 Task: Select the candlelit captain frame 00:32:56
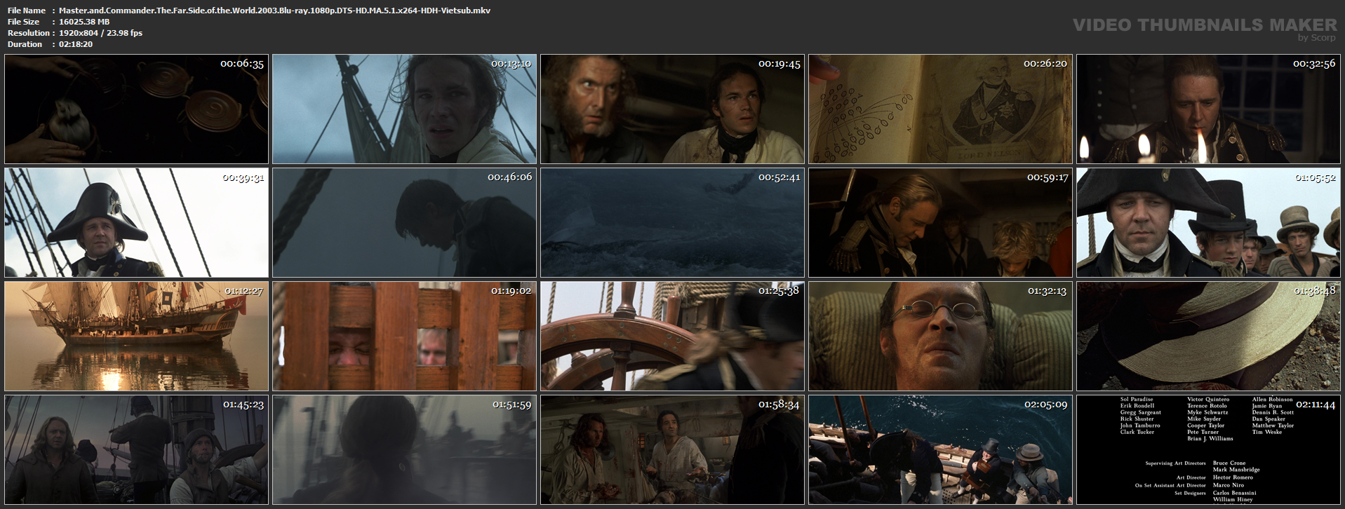[x=1208, y=109]
